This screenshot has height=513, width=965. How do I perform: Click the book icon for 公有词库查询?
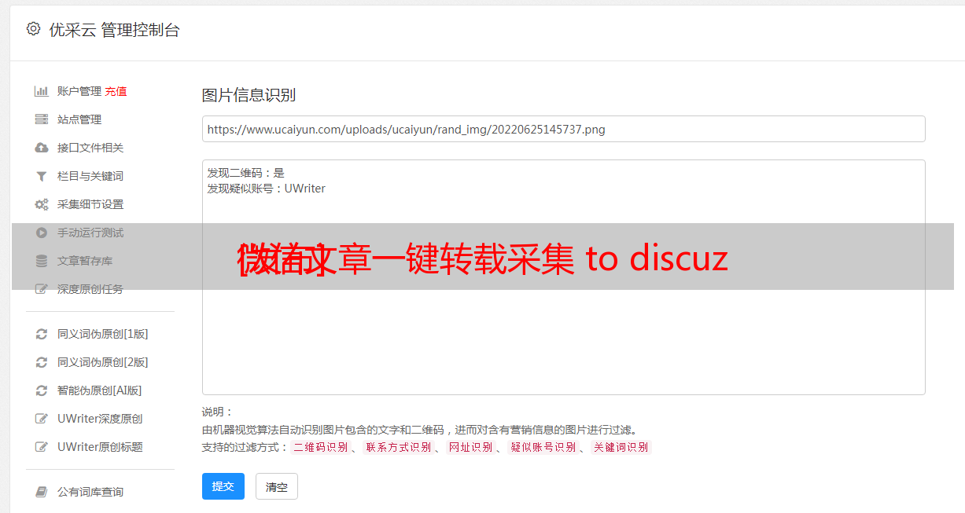click(x=42, y=492)
